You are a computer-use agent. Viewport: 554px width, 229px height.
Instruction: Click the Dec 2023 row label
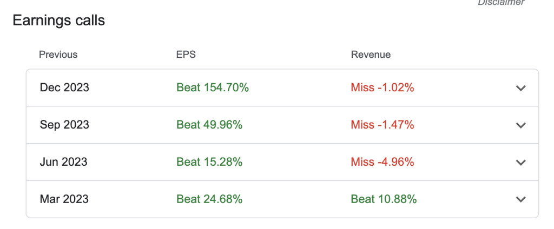pyautogui.click(x=64, y=87)
